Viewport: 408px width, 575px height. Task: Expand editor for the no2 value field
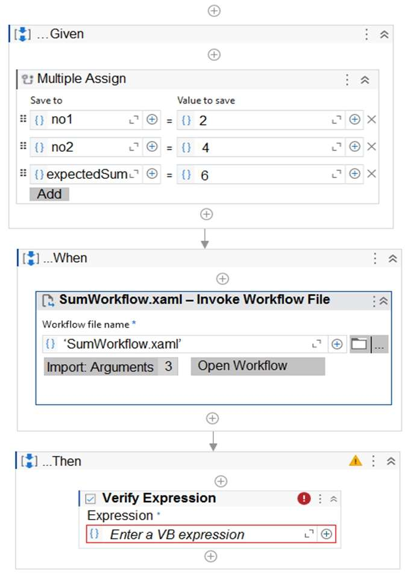point(337,147)
